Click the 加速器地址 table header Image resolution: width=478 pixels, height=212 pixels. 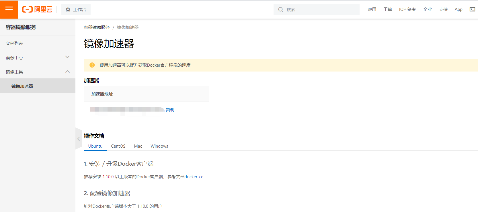click(102, 94)
